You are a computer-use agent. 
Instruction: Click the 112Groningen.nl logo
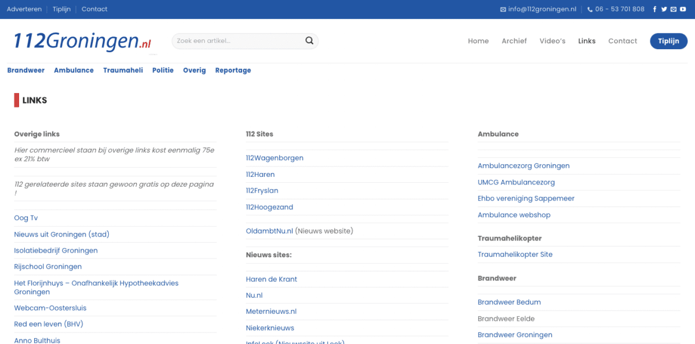[82, 41]
